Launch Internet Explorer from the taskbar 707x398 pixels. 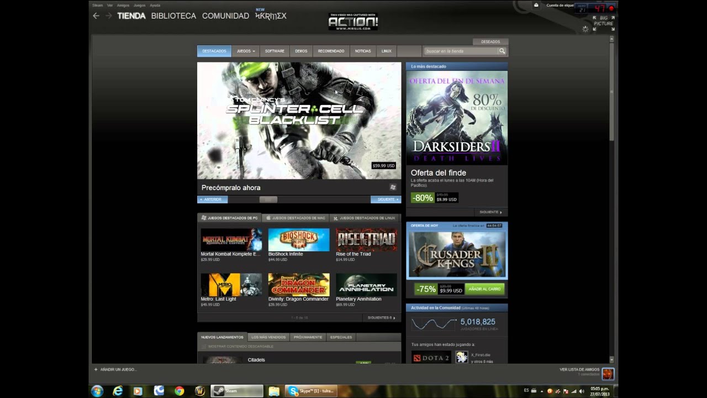118,391
